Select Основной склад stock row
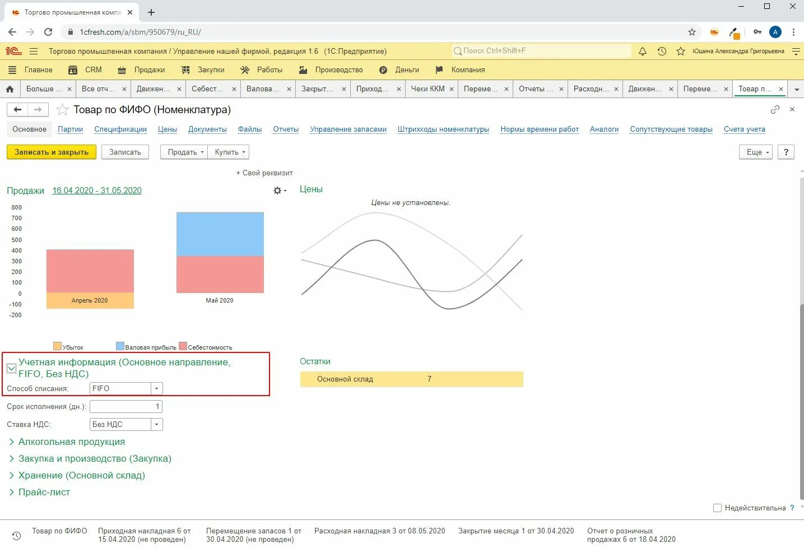The height and width of the screenshot is (548, 804). (x=411, y=379)
